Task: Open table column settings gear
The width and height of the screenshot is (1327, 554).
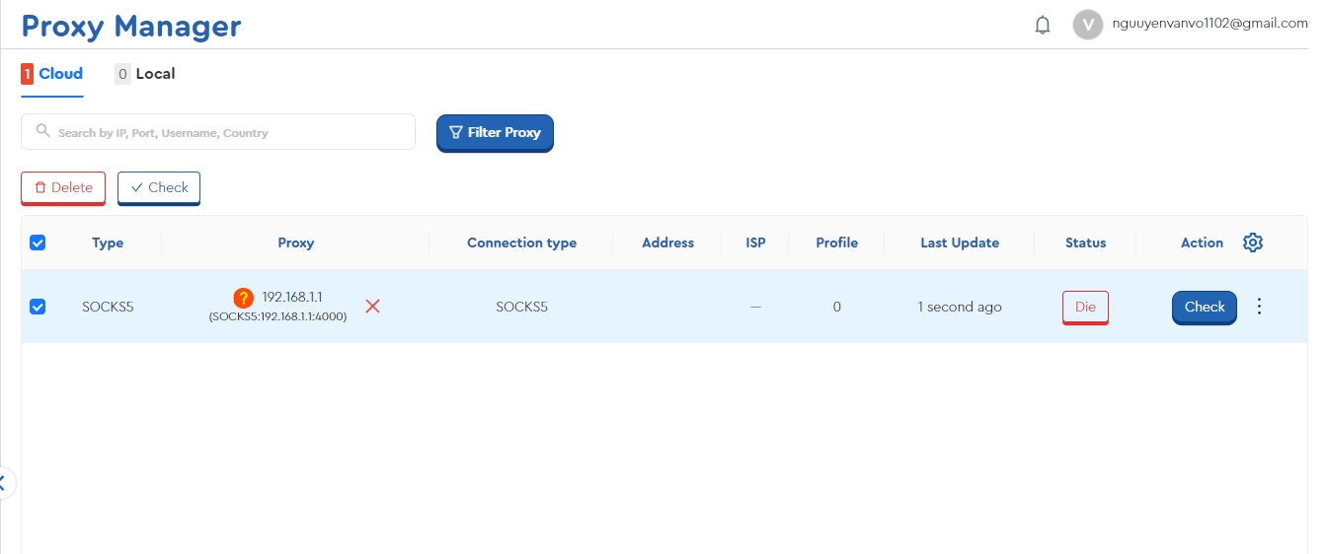Action: tap(1253, 242)
